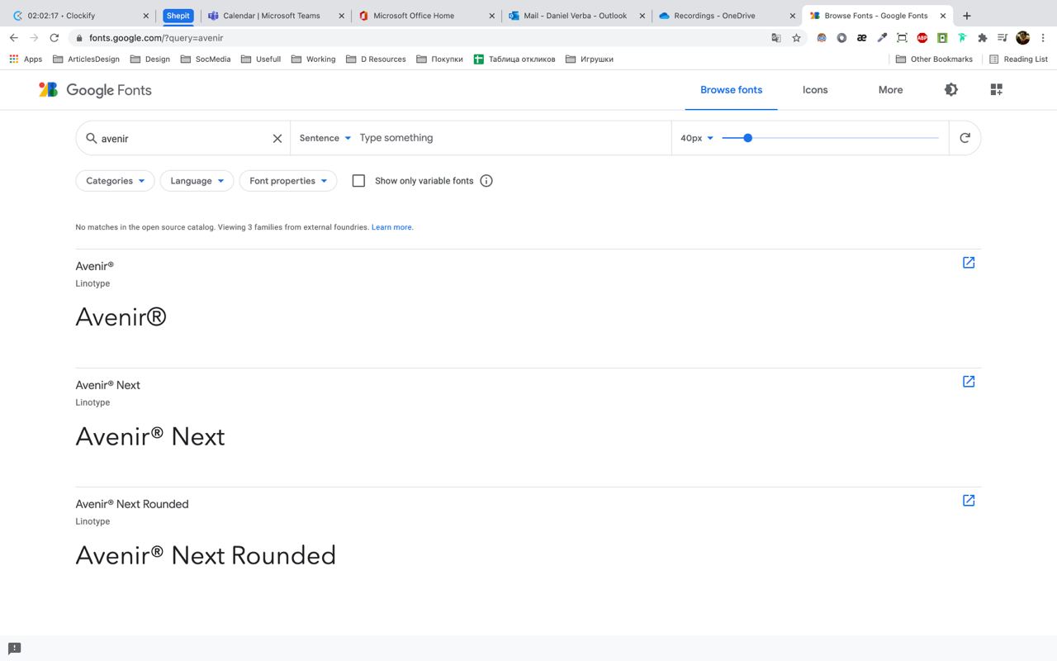Open the Avenir® Next family title

pyautogui.click(x=107, y=385)
